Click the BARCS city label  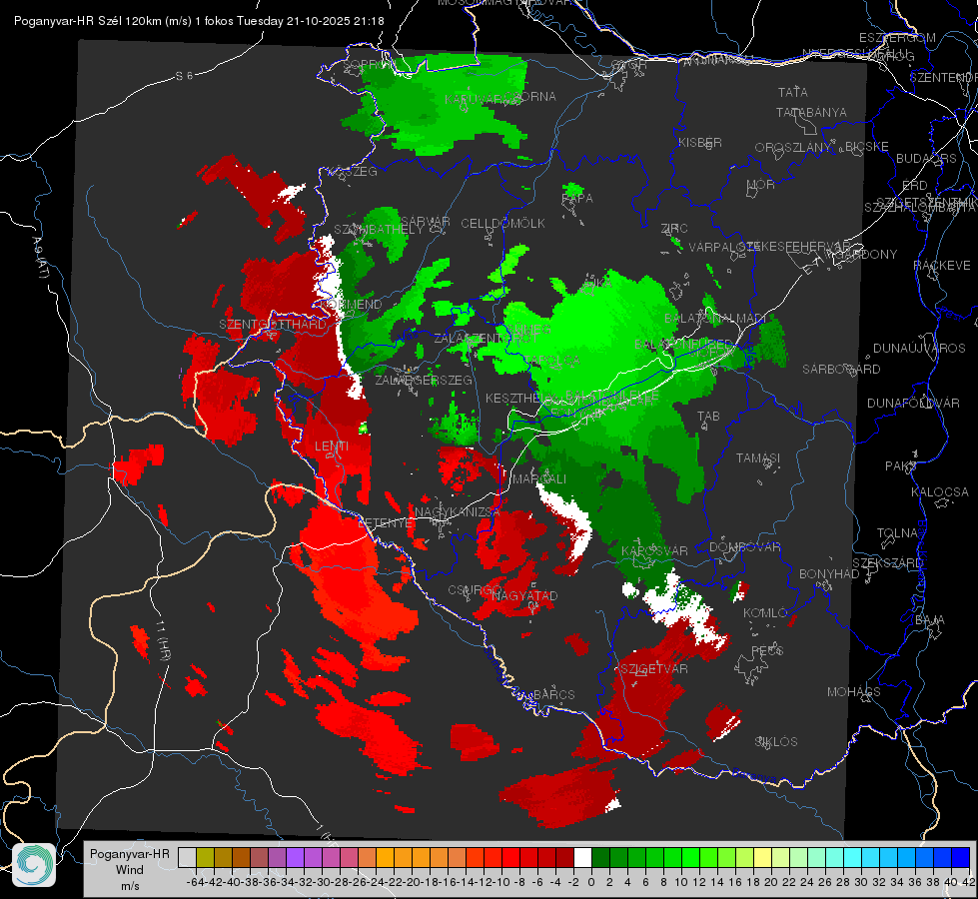553,694
